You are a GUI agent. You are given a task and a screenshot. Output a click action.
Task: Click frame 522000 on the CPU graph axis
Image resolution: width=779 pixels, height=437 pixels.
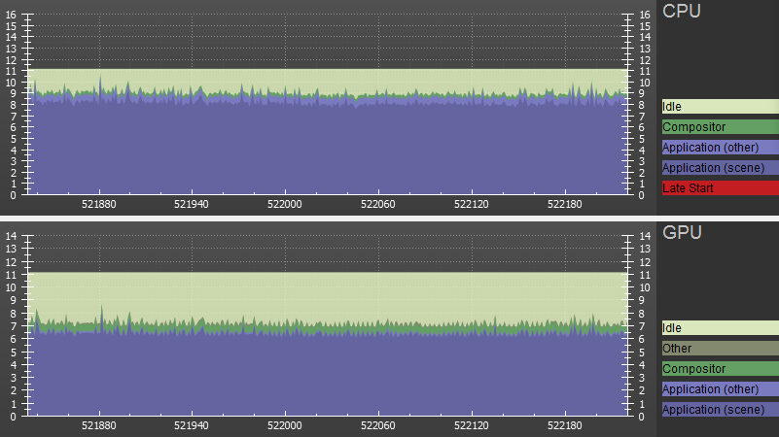(x=284, y=205)
